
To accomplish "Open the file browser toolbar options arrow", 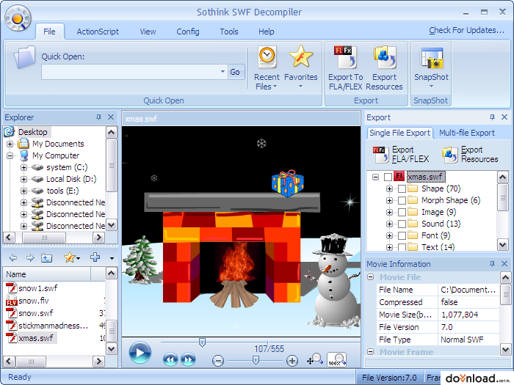I will click(112, 258).
